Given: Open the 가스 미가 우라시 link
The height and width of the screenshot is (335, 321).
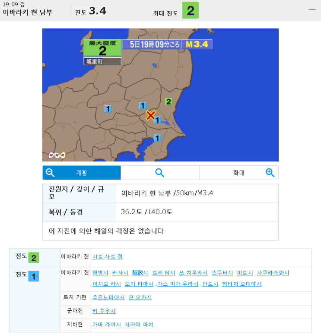Looking at the screenshot, I should click(178, 284).
